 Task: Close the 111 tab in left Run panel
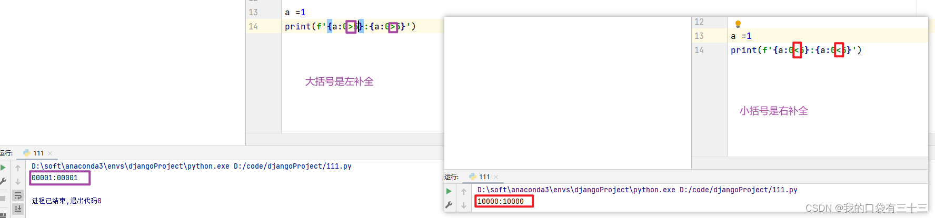click(50, 153)
